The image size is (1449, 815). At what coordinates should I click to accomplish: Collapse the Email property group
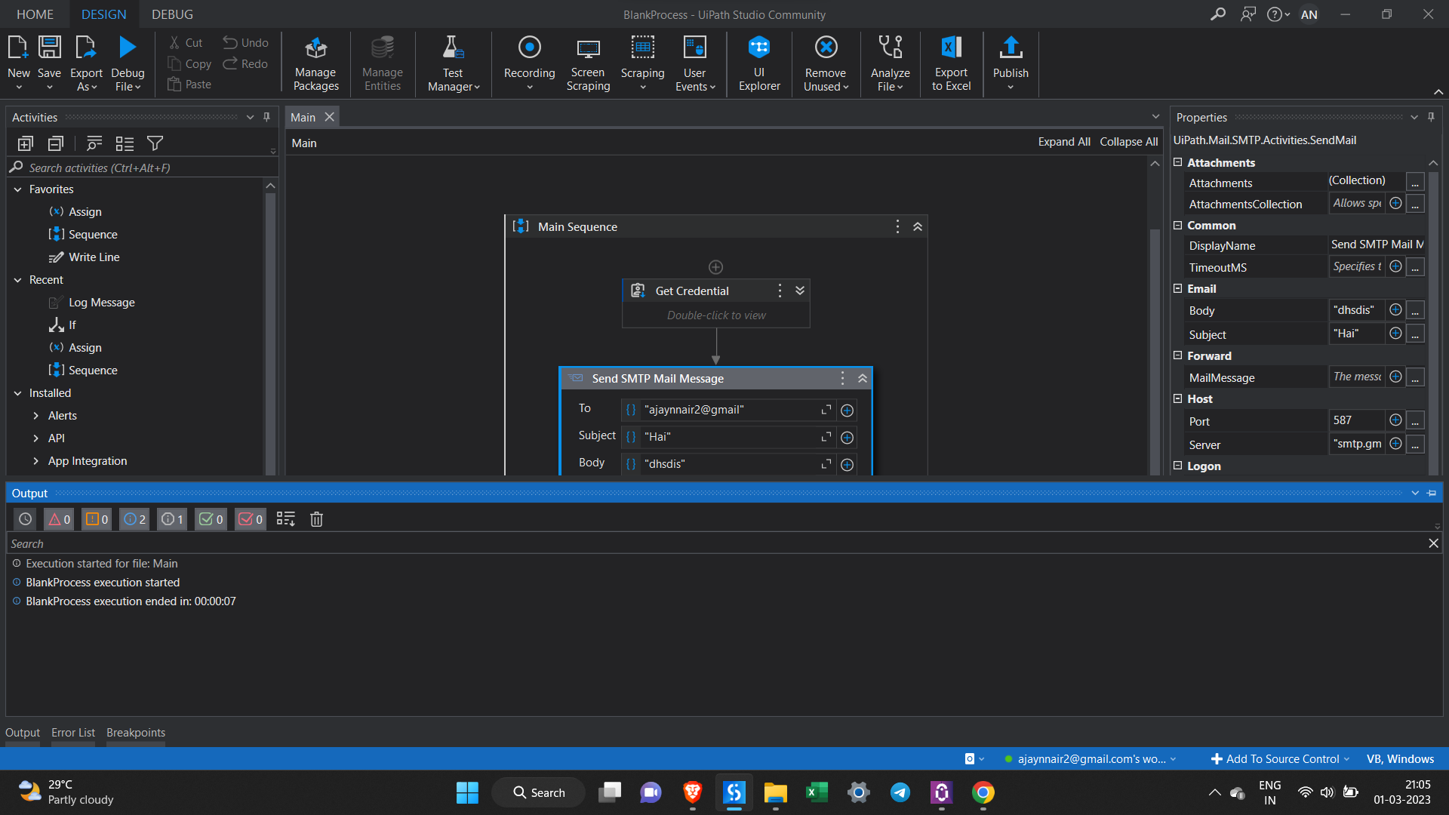pyautogui.click(x=1177, y=288)
